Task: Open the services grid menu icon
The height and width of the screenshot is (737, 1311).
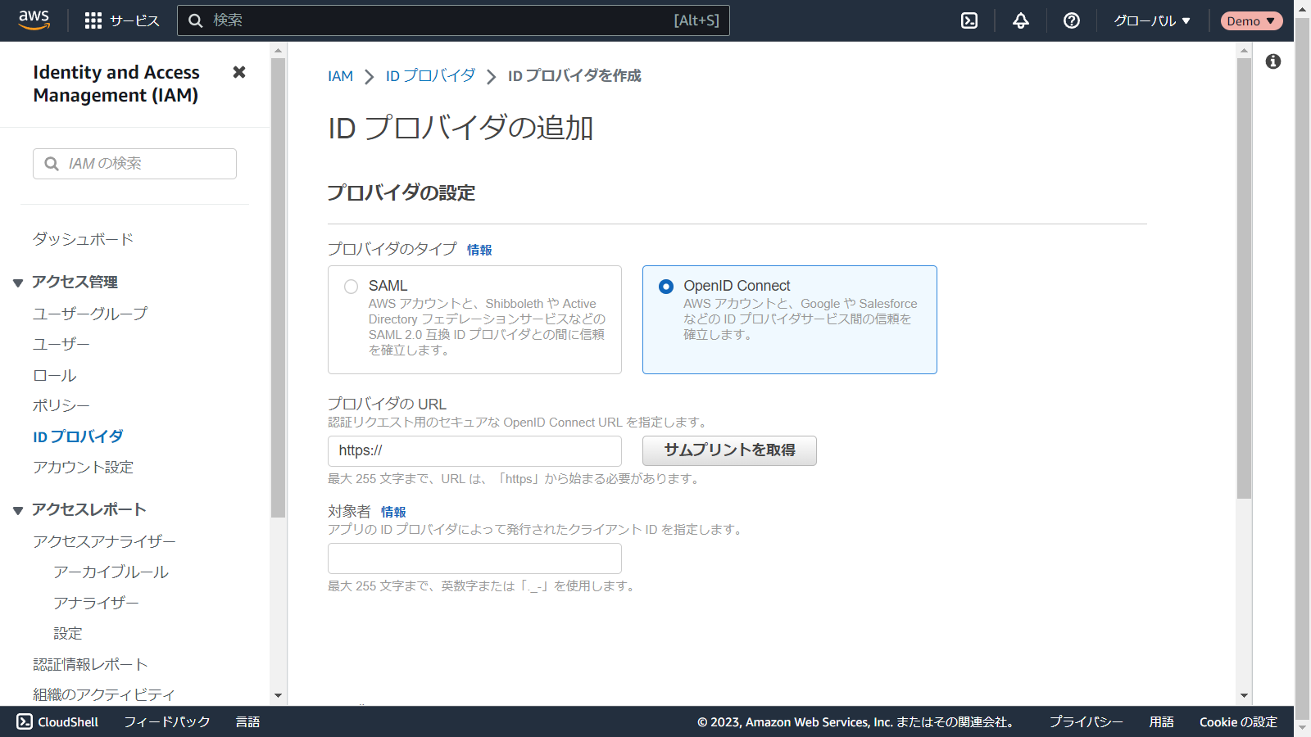Action: (x=93, y=20)
